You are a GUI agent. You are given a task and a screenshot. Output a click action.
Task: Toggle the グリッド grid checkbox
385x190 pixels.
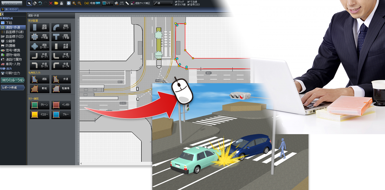pos(176,1)
